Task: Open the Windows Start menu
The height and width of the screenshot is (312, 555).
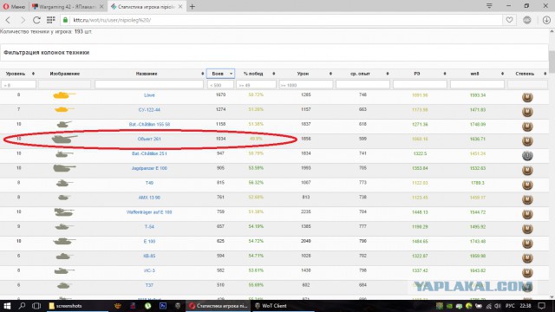Action: [7, 306]
